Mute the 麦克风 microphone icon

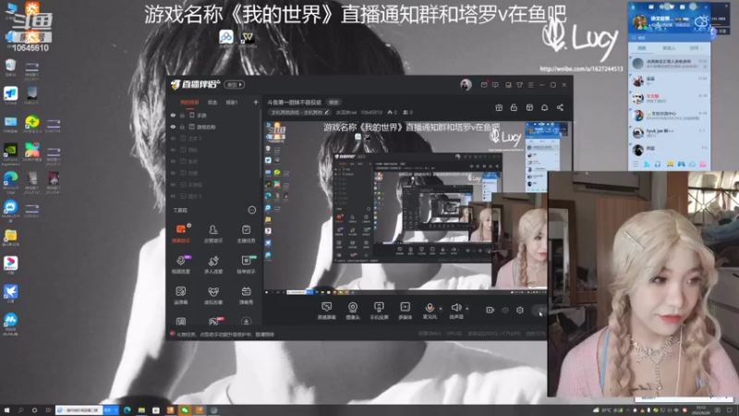pos(430,308)
